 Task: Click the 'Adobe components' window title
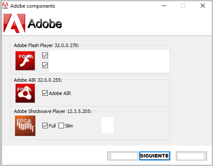(33, 6)
